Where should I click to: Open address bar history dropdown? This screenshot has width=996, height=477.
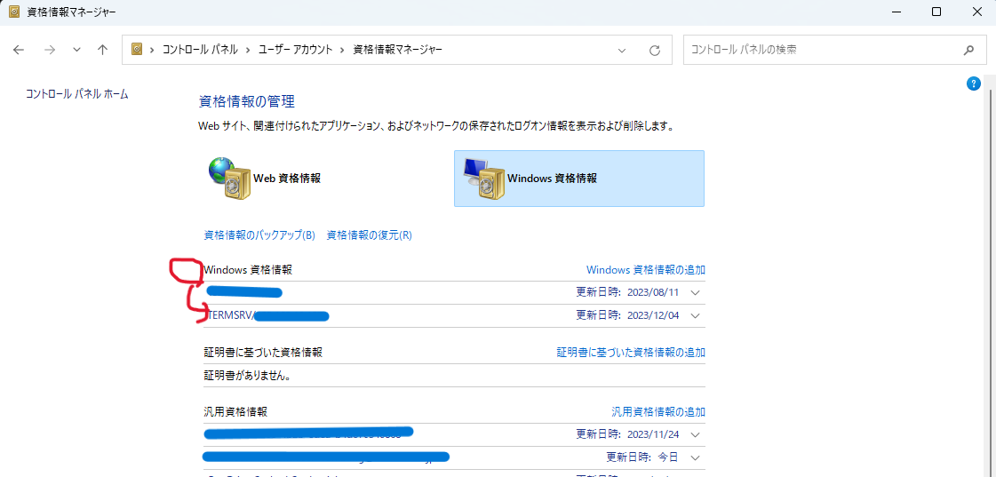[622, 50]
